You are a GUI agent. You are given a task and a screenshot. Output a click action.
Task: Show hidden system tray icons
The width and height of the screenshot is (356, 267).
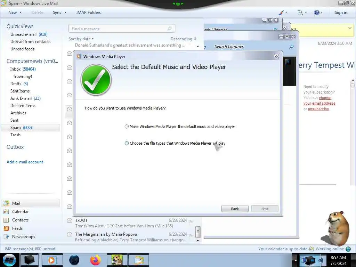click(296, 260)
